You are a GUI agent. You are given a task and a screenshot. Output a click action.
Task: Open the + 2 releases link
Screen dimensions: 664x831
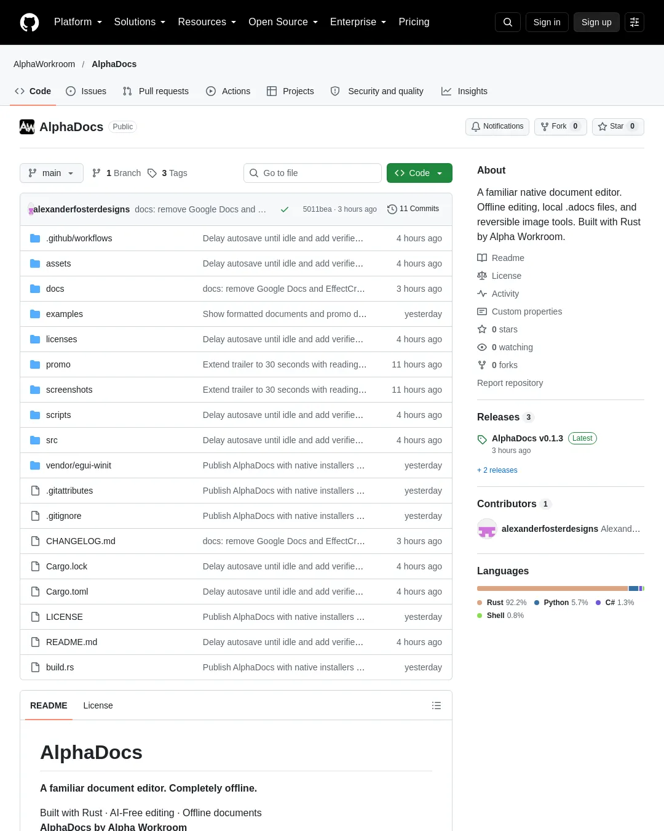point(497,470)
